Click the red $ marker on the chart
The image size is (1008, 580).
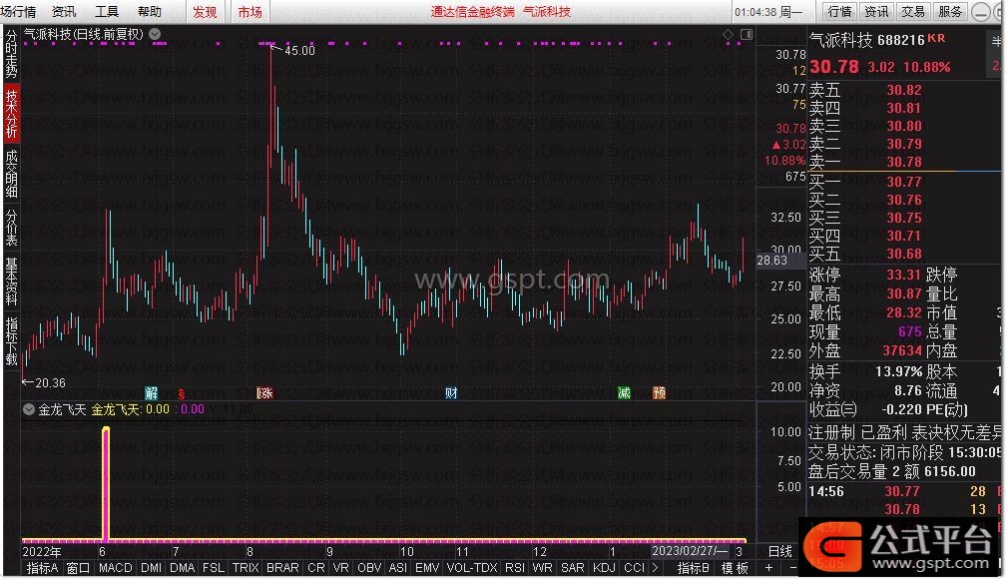(x=182, y=393)
